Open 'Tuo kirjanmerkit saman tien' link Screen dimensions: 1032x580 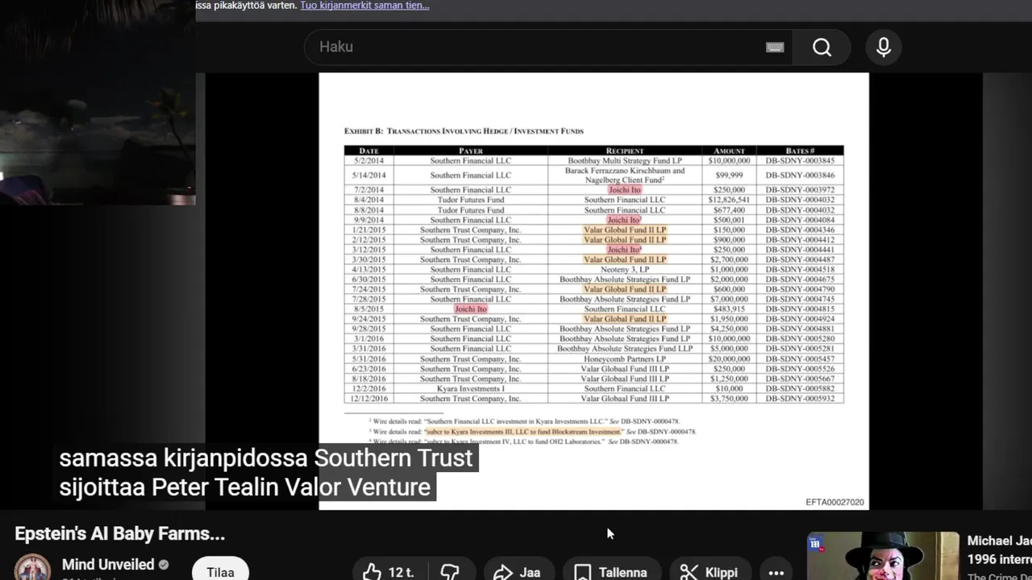click(x=364, y=6)
